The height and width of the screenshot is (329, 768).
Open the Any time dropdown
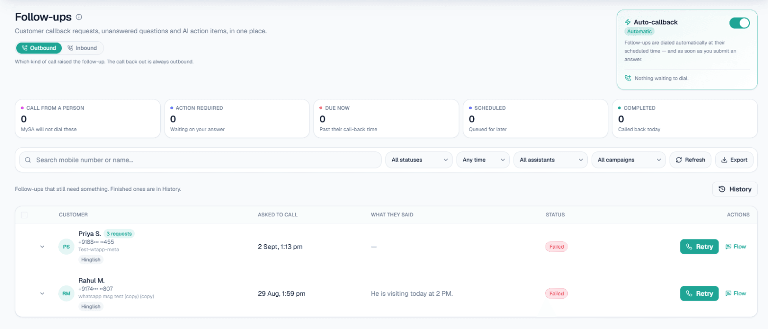483,160
